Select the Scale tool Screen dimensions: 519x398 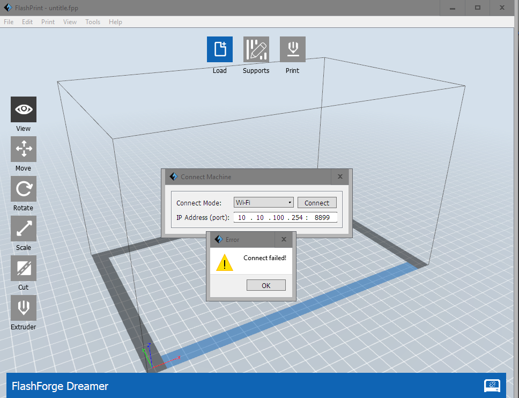tap(24, 229)
